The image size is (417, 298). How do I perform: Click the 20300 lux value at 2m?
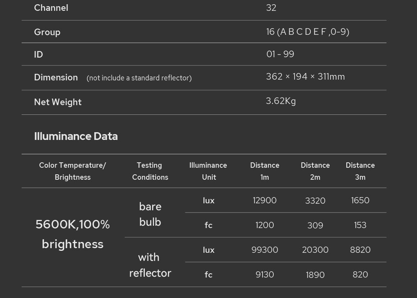click(x=315, y=250)
